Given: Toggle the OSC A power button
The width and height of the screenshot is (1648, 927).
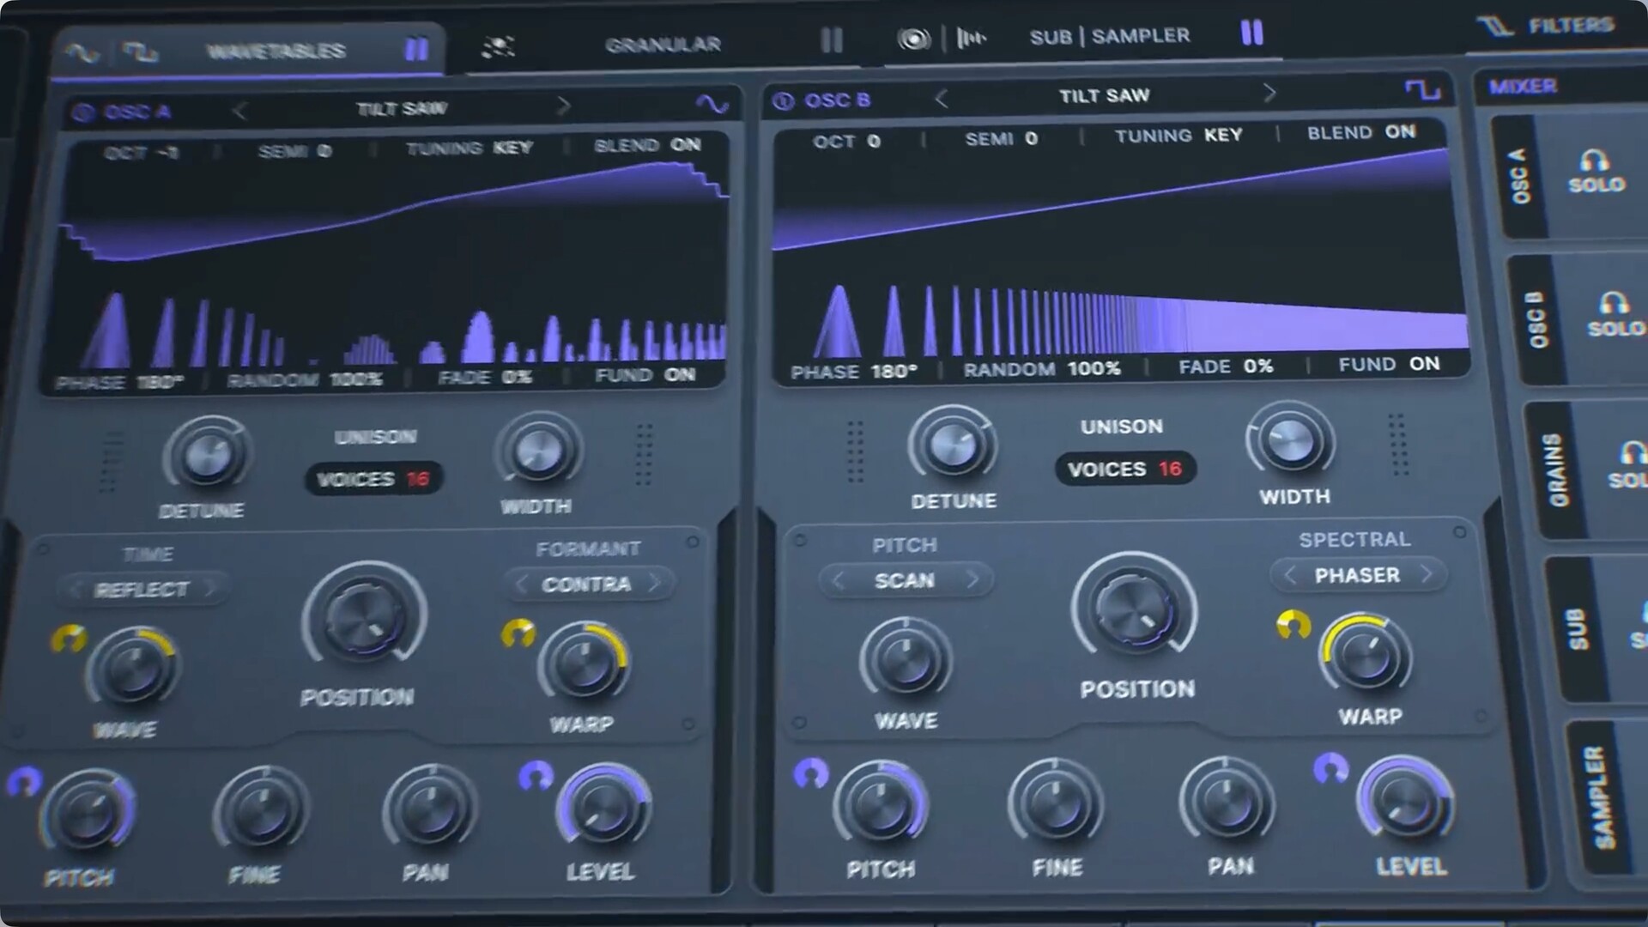Looking at the screenshot, I should pos(82,112).
